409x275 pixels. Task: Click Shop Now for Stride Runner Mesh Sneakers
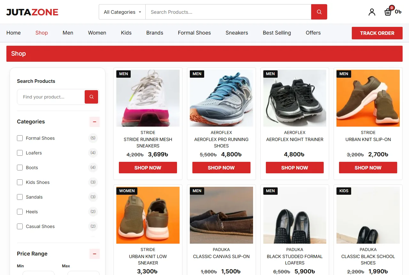click(148, 168)
